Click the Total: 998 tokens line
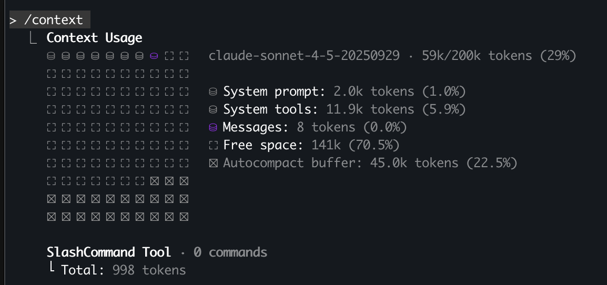 123,270
